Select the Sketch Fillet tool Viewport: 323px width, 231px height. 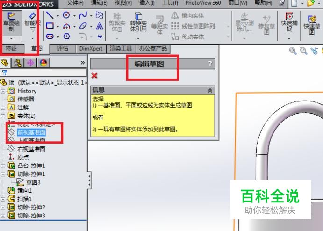(x=83, y=36)
